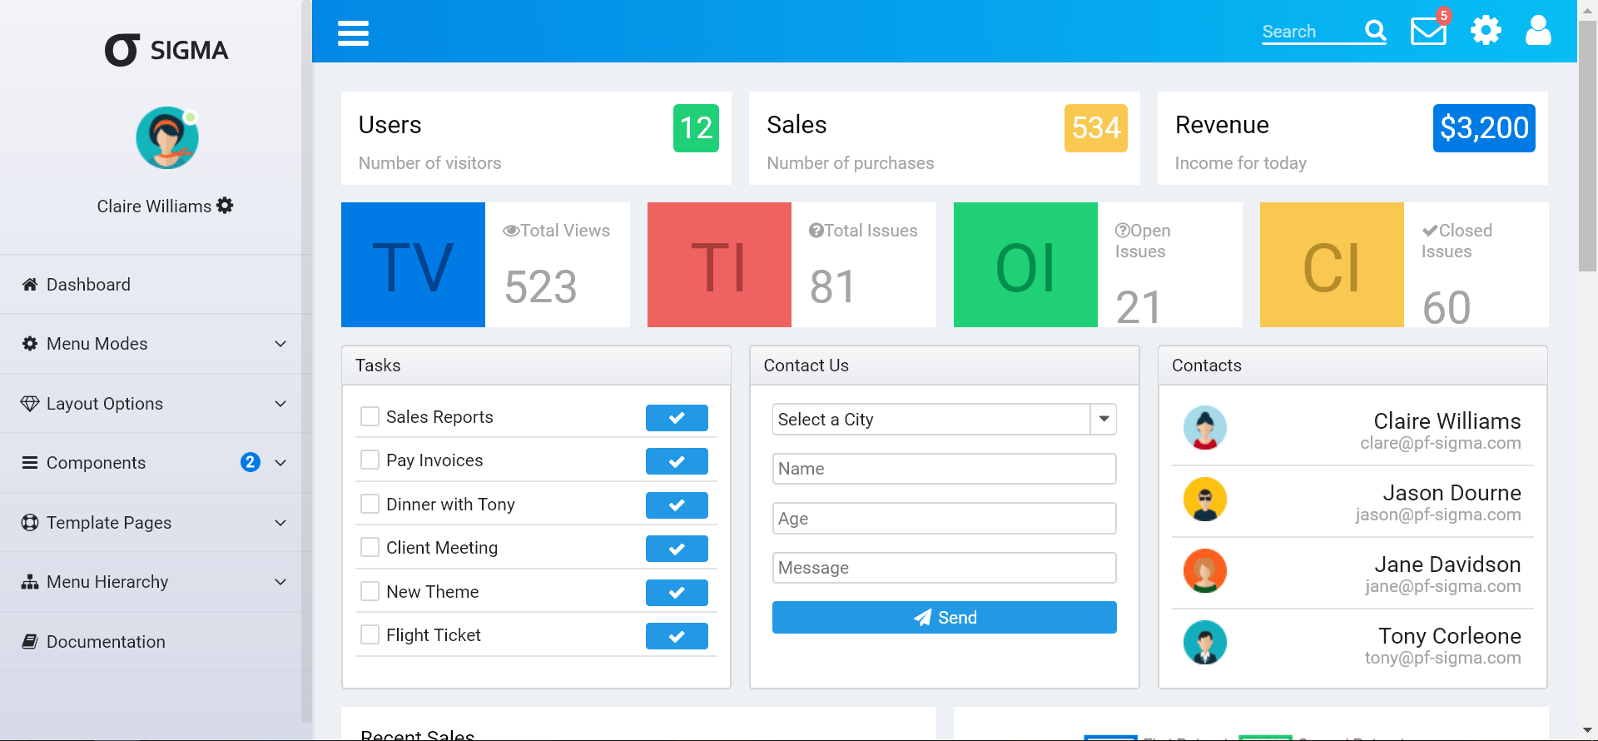Viewport: 1598px width, 741px height.
Task: Click Claire Williams profile avatar in sidebar
Action: pos(167,138)
